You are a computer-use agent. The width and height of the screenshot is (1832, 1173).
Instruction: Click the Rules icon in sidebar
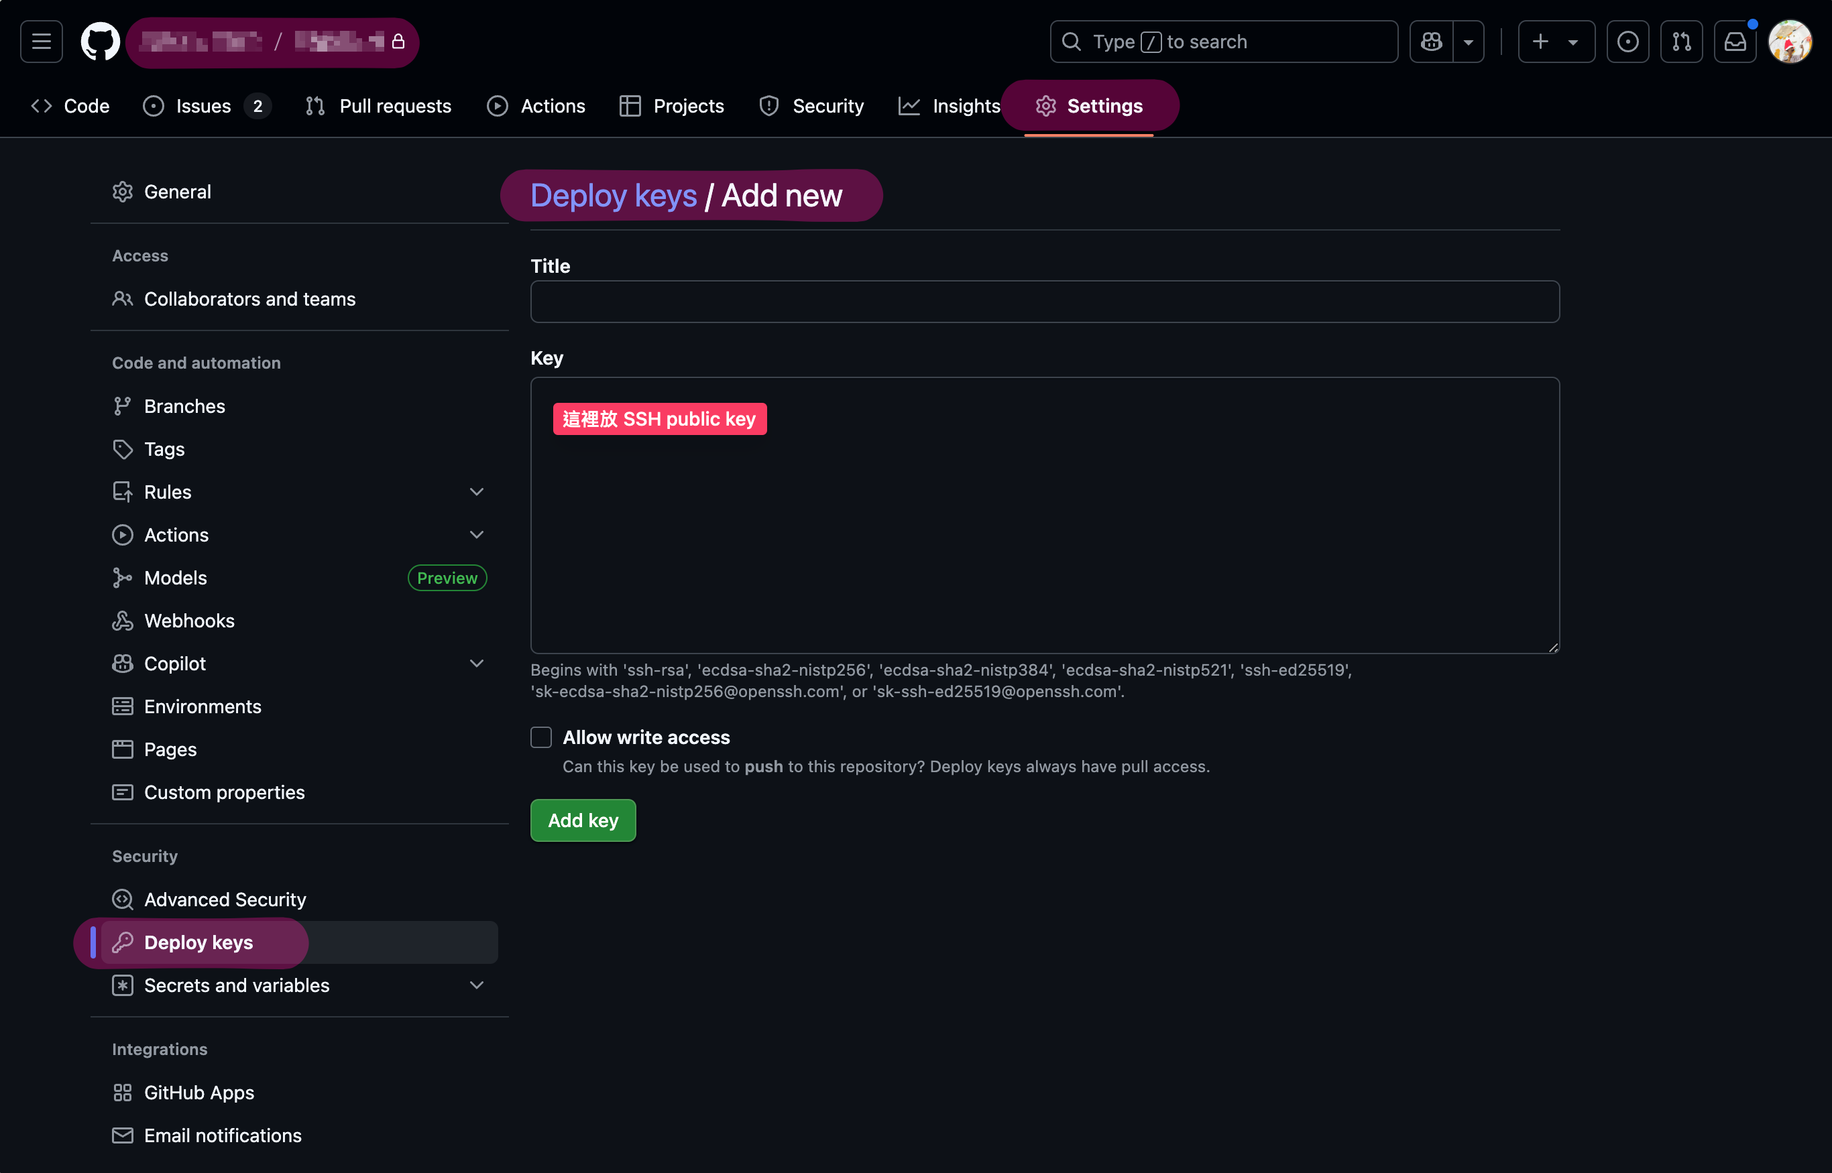click(123, 492)
